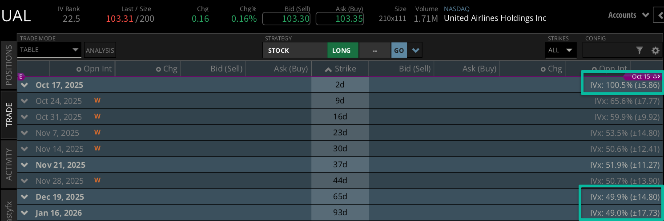The height and width of the screenshot is (221, 664).
Task: Switch to the Positions side tab
Action: click(x=9, y=65)
